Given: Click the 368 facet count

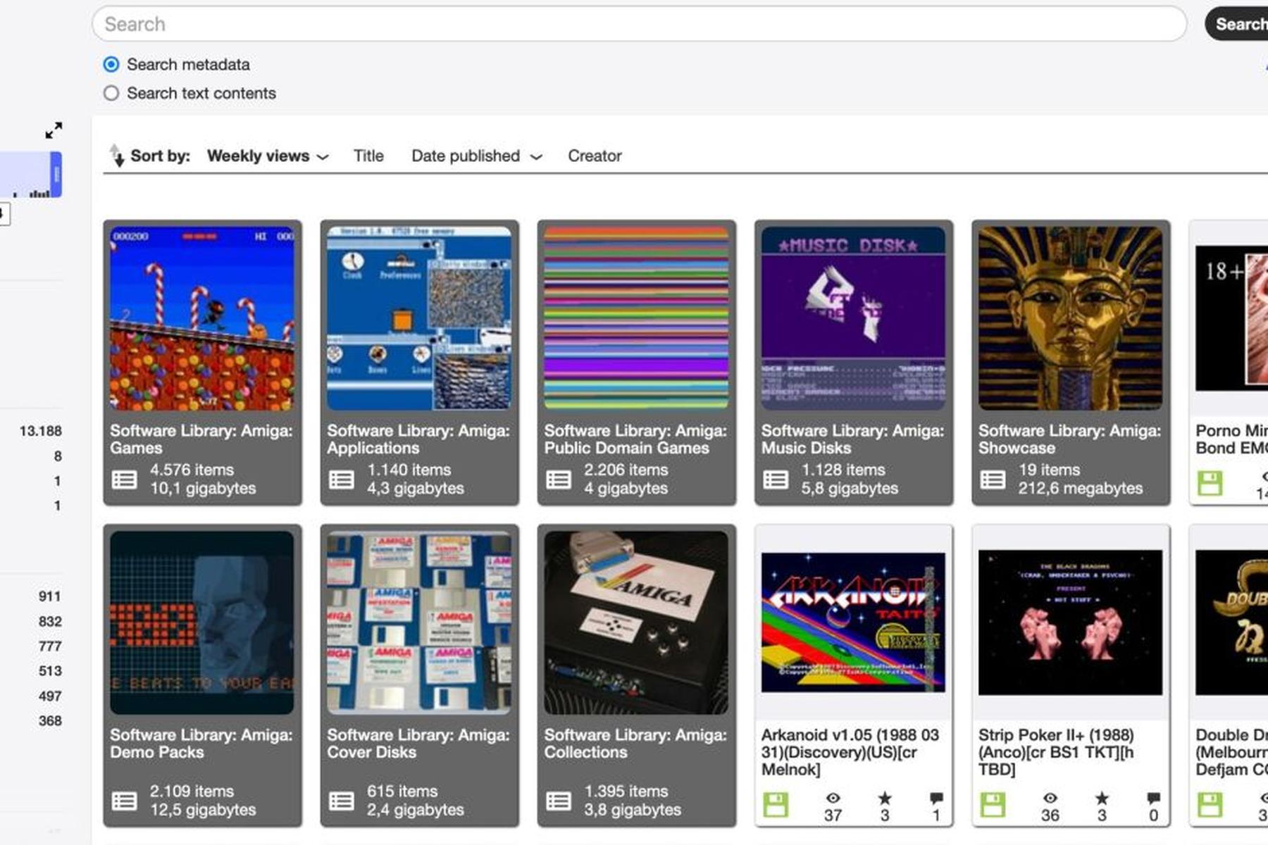Looking at the screenshot, I should pyautogui.click(x=50, y=720).
